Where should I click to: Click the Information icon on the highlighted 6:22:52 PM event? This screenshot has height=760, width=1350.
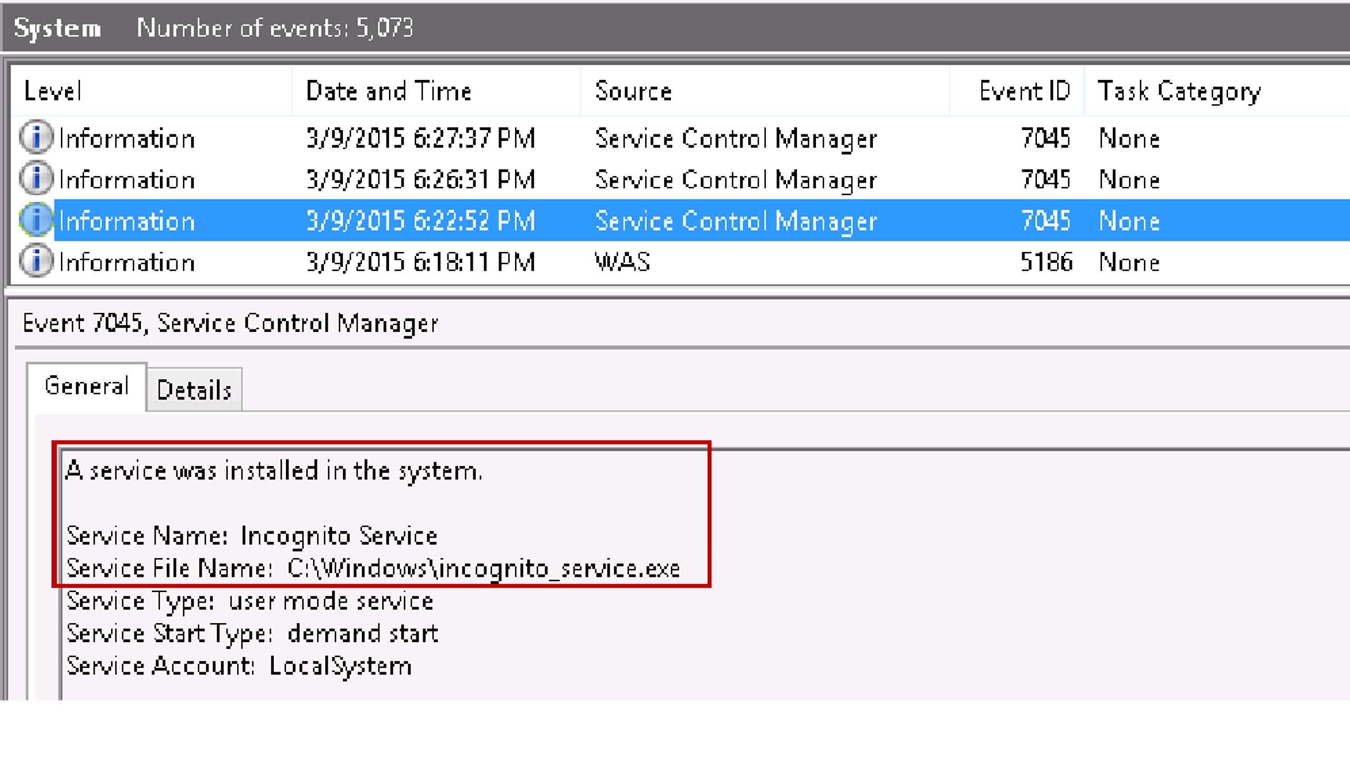coord(35,220)
